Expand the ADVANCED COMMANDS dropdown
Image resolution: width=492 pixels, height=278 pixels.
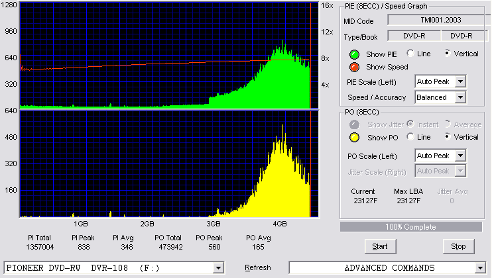click(x=480, y=268)
